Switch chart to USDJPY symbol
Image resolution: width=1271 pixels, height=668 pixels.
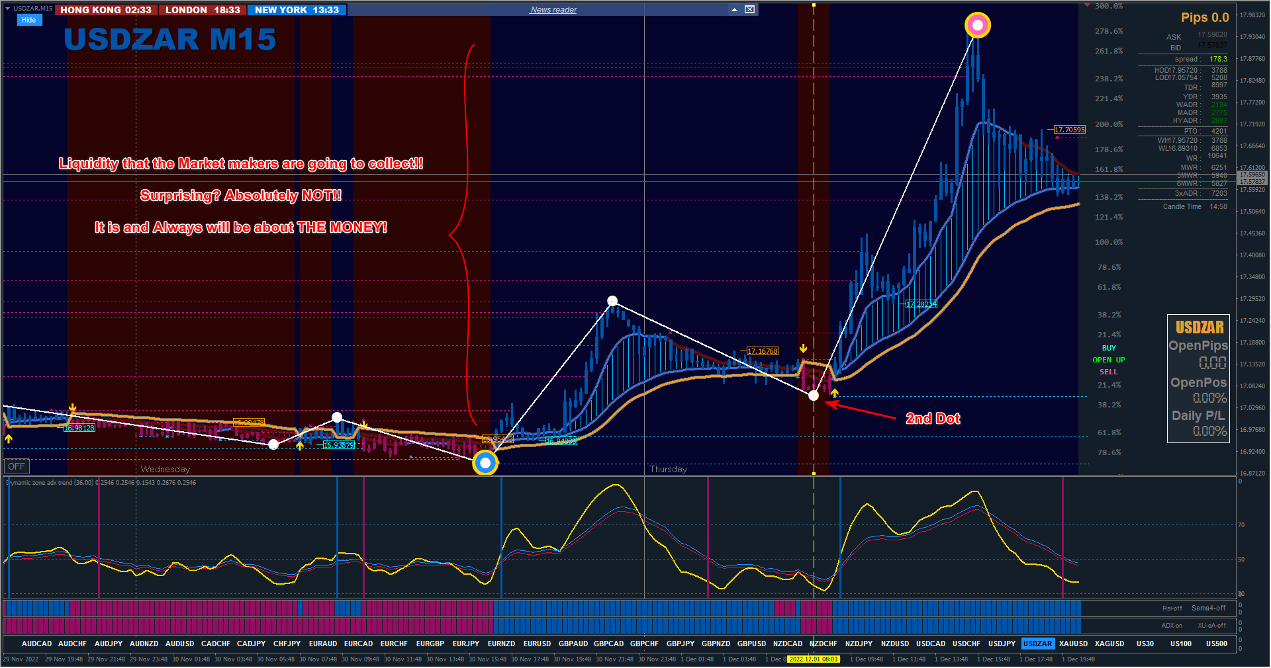(1002, 644)
